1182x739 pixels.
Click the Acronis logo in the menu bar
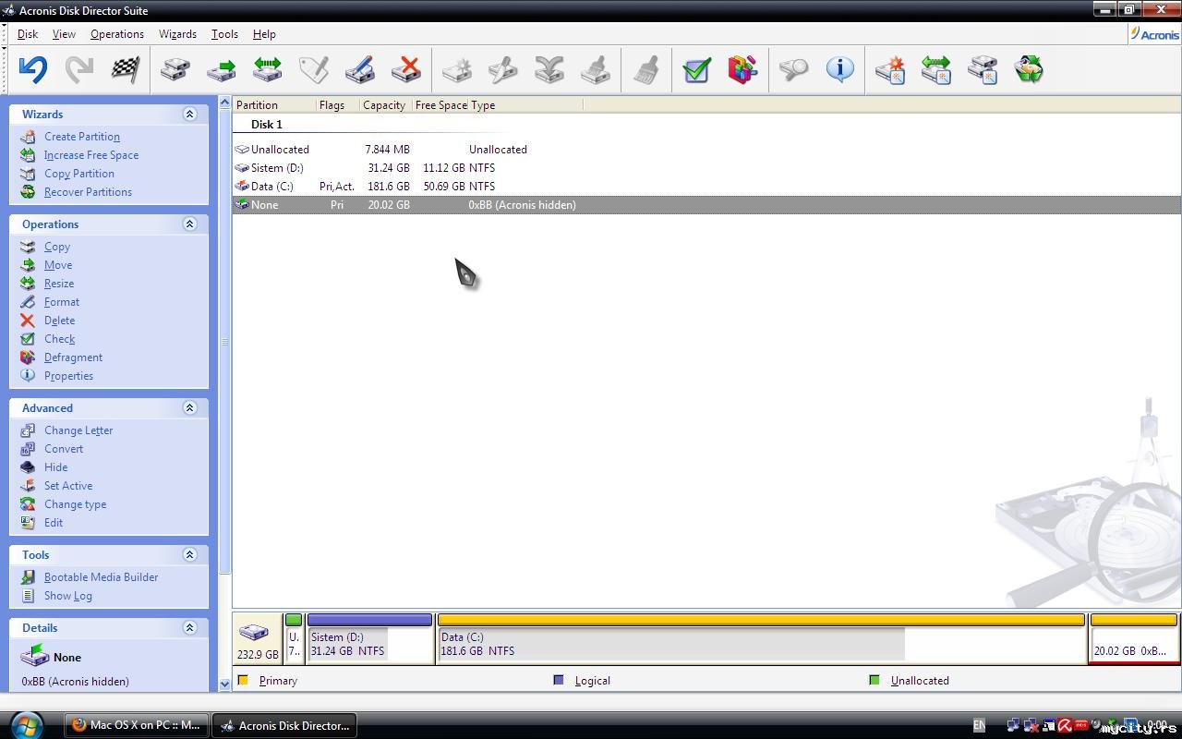click(x=1155, y=34)
